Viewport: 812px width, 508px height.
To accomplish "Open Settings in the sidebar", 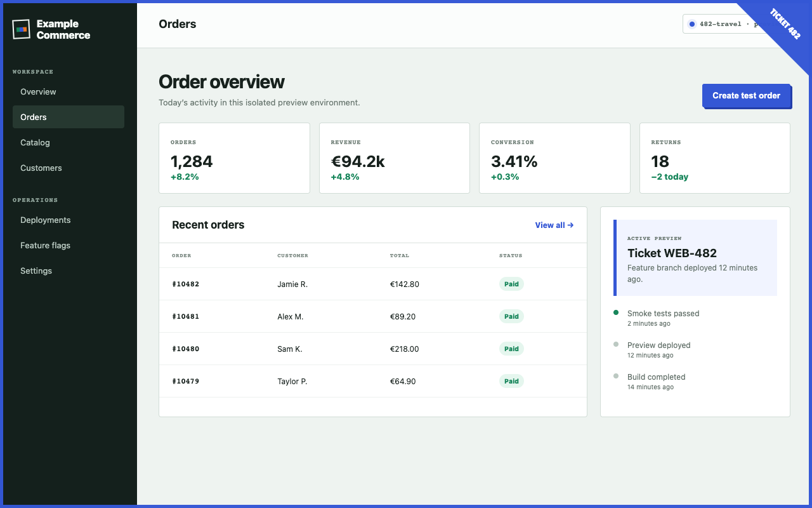I will coord(69,271).
